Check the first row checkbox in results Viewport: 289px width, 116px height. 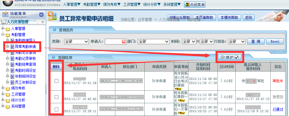coord(57,81)
